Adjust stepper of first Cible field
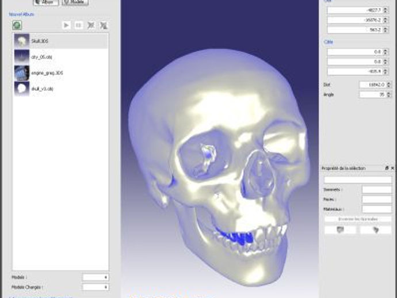This screenshot has width=397, height=298. pyautogui.click(x=385, y=52)
